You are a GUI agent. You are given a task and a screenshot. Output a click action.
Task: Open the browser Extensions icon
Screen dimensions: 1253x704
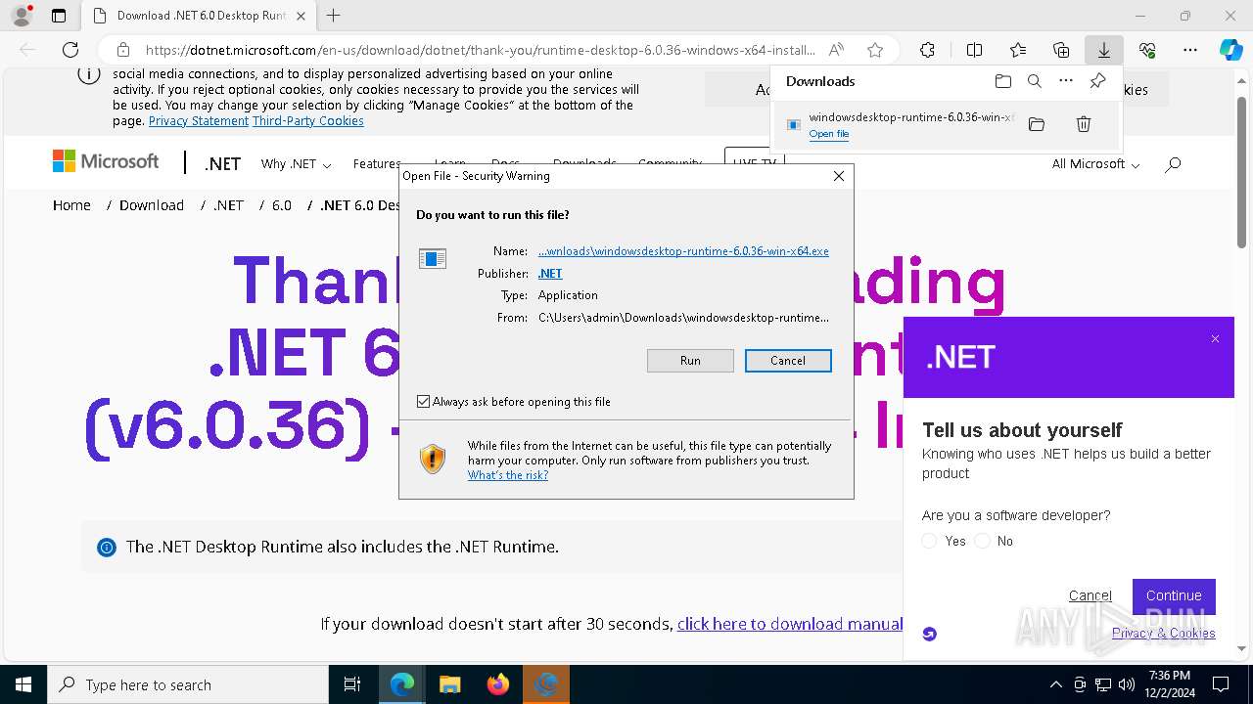tap(927, 50)
